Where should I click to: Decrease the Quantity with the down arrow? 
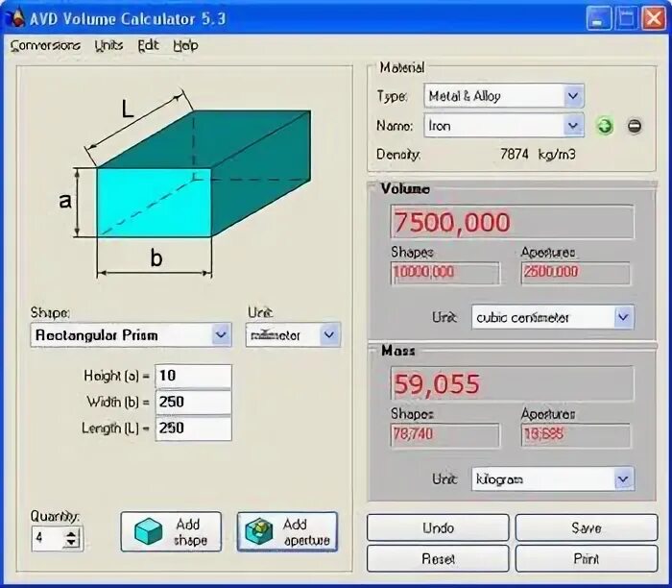click(x=71, y=543)
